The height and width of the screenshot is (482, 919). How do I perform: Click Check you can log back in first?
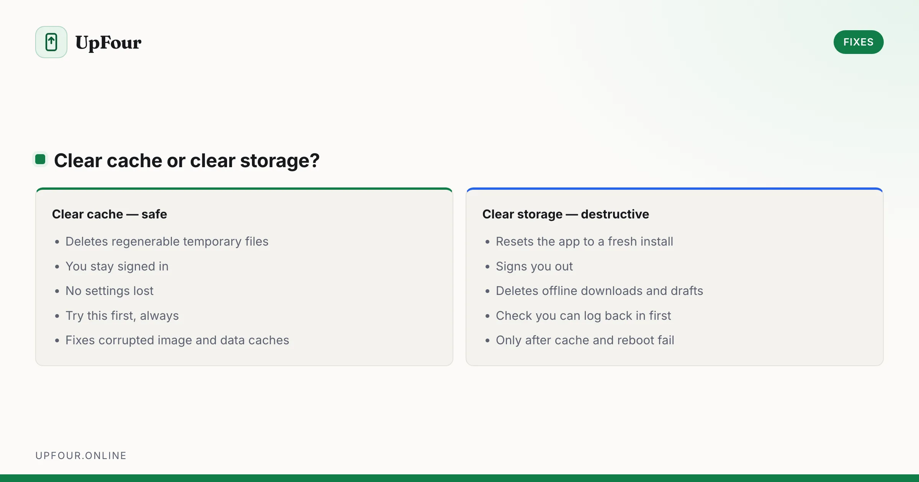pos(583,316)
